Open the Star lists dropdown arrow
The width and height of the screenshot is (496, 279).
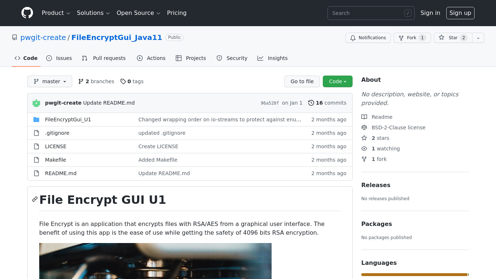click(478, 38)
